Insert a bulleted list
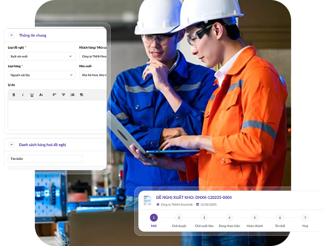The width and height of the screenshot is (328, 246). 72,95
